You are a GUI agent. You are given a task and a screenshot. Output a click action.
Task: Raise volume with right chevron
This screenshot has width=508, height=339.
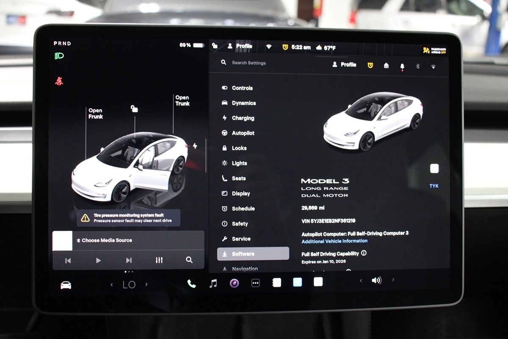pos(393,280)
